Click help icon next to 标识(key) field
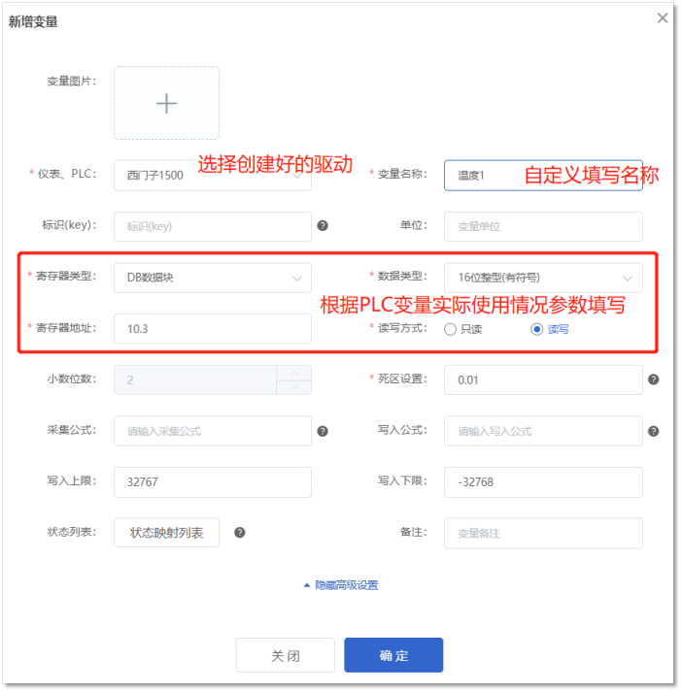Image resolution: width=682 pixels, height=692 pixels. tap(323, 225)
